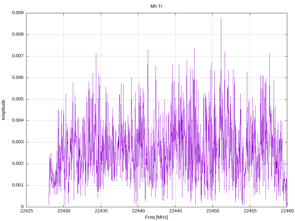Image resolution: width=295 pixels, height=221 pixels.
Task: Click y-axis tick value 0.002
Action: pyautogui.click(x=18, y=164)
